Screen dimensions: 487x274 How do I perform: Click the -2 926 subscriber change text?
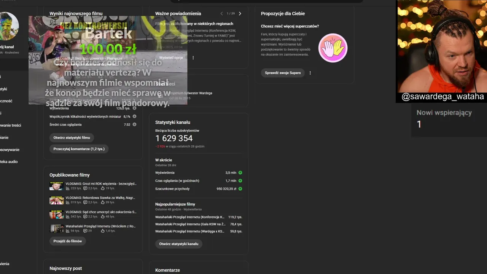[x=160, y=147]
